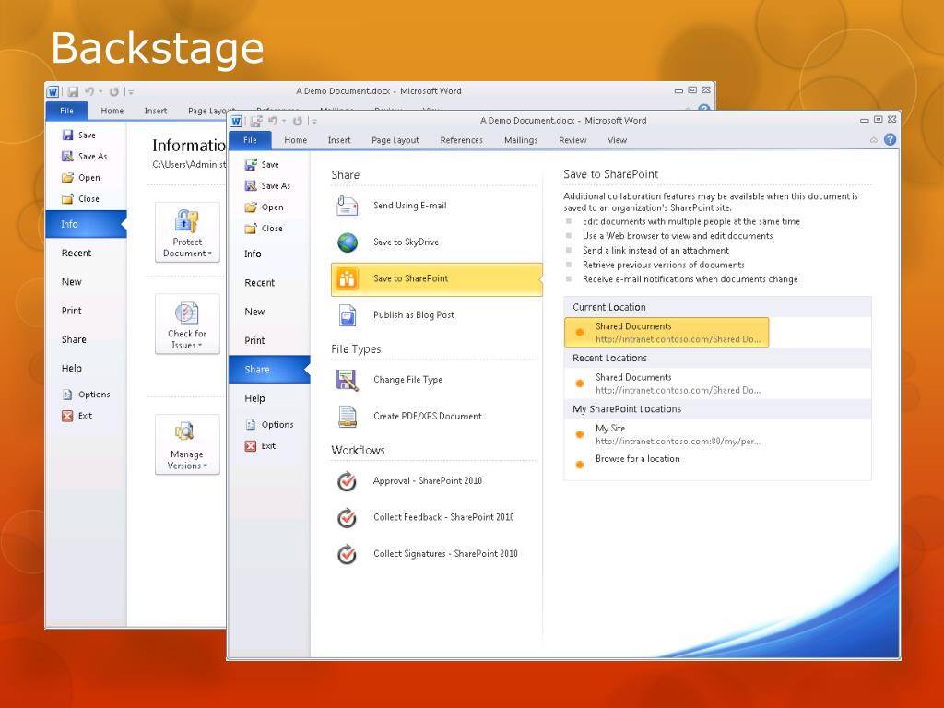Click the Help question mark in front window
Viewport: 944px width, 708px height.
890,140
